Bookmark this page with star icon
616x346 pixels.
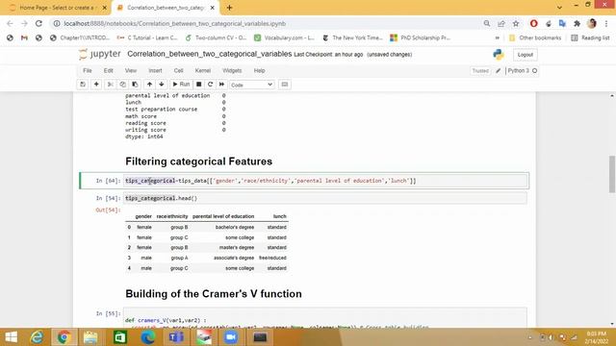coord(516,23)
